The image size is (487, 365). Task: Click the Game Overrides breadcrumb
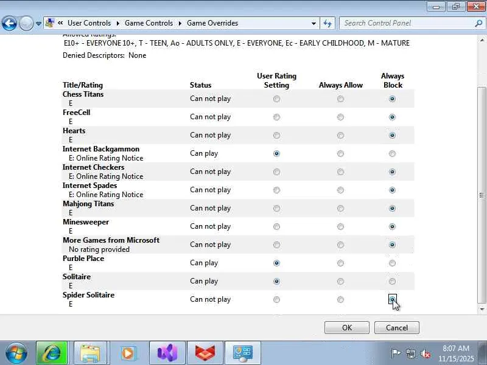coord(212,23)
